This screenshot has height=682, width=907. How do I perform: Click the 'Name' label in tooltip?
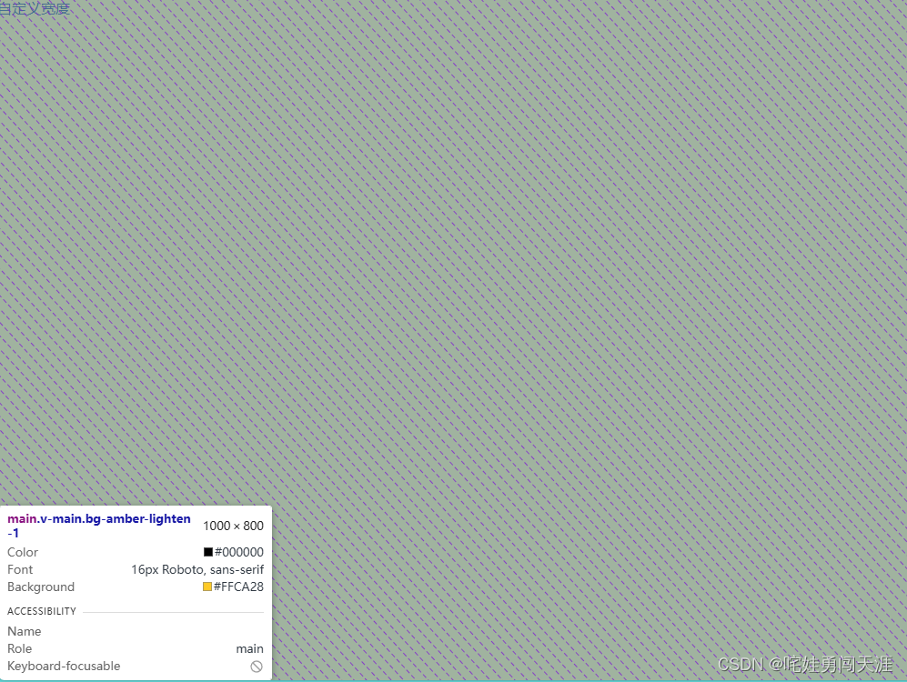25,631
